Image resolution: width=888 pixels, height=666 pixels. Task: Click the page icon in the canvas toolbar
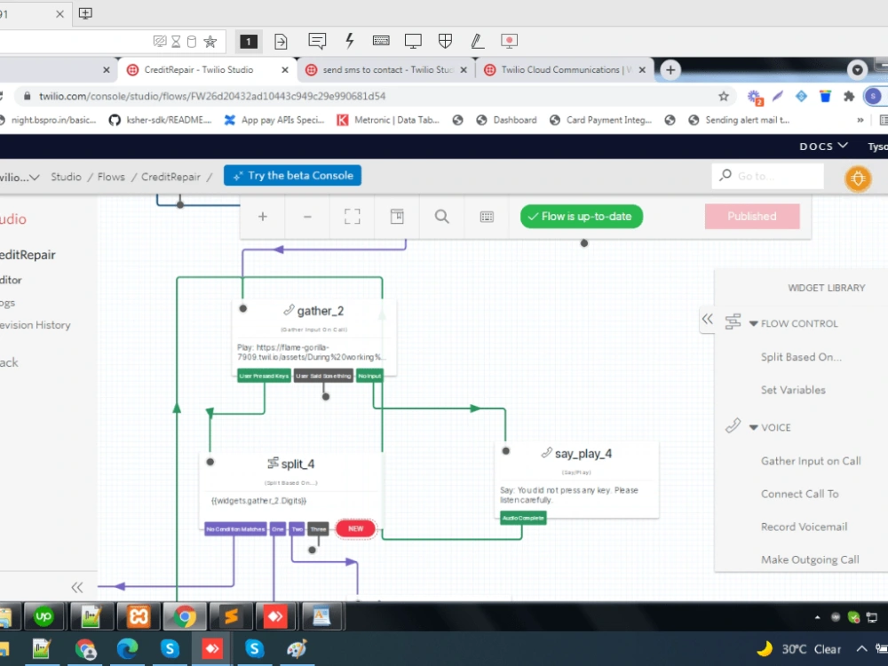396,216
